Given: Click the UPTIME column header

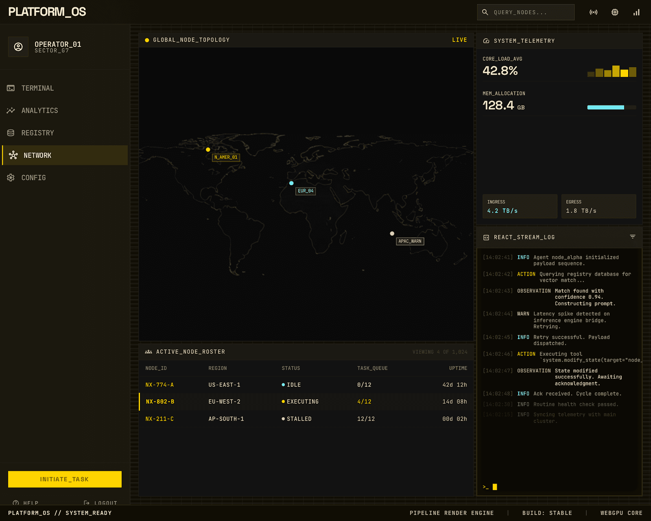Looking at the screenshot, I should tap(458, 368).
